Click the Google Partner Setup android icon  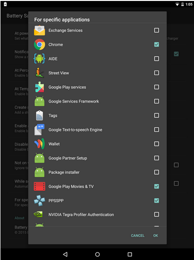[x=39, y=158]
